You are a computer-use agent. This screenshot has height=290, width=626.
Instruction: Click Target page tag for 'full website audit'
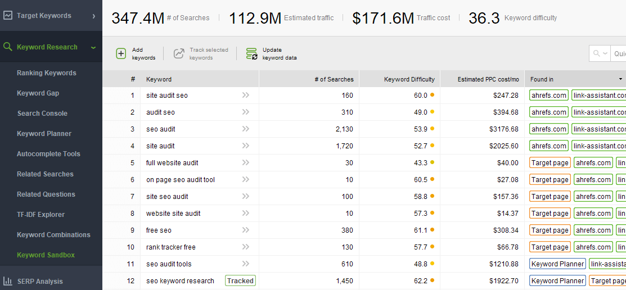[x=550, y=163]
